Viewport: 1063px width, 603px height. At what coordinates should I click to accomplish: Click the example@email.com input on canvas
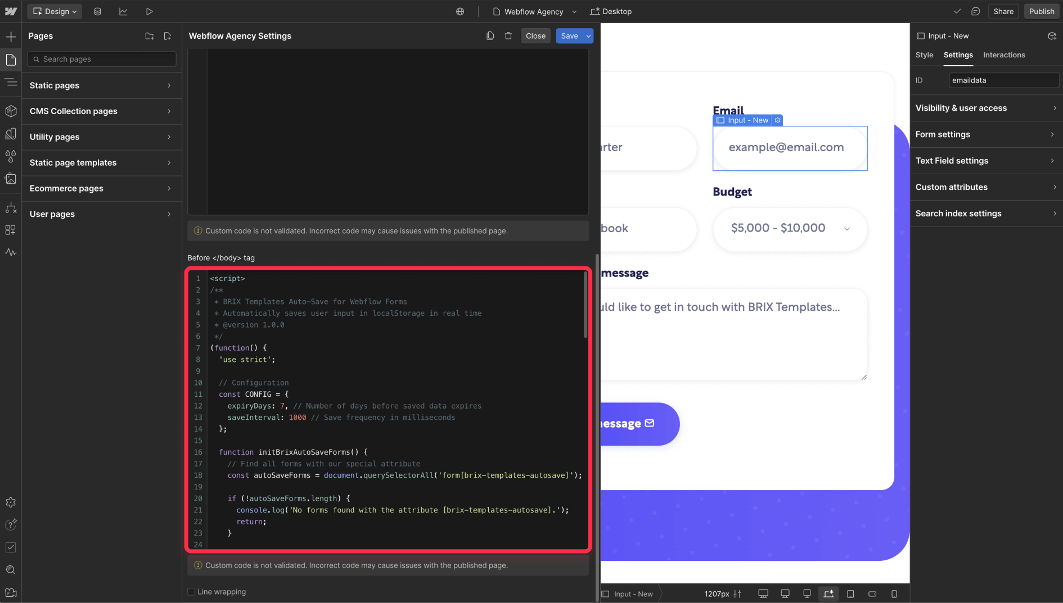790,148
